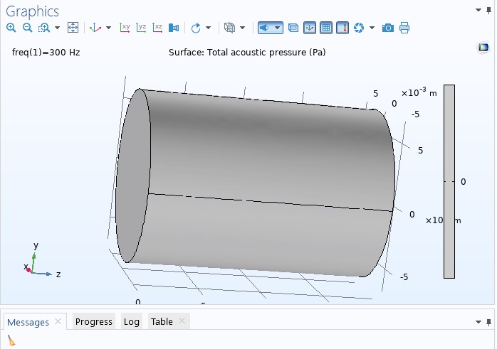Clear messages with the broom icon
The image size is (497, 349).
(11, 341)
